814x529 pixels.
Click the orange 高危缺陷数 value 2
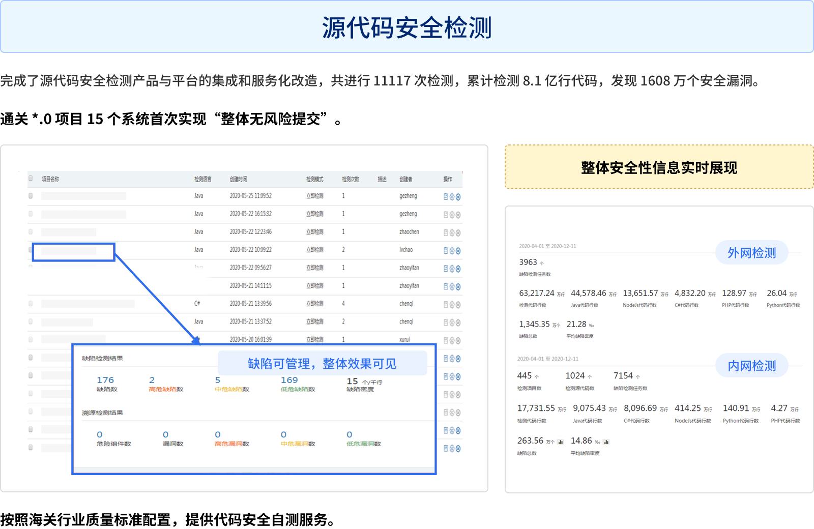pos(152,380)
